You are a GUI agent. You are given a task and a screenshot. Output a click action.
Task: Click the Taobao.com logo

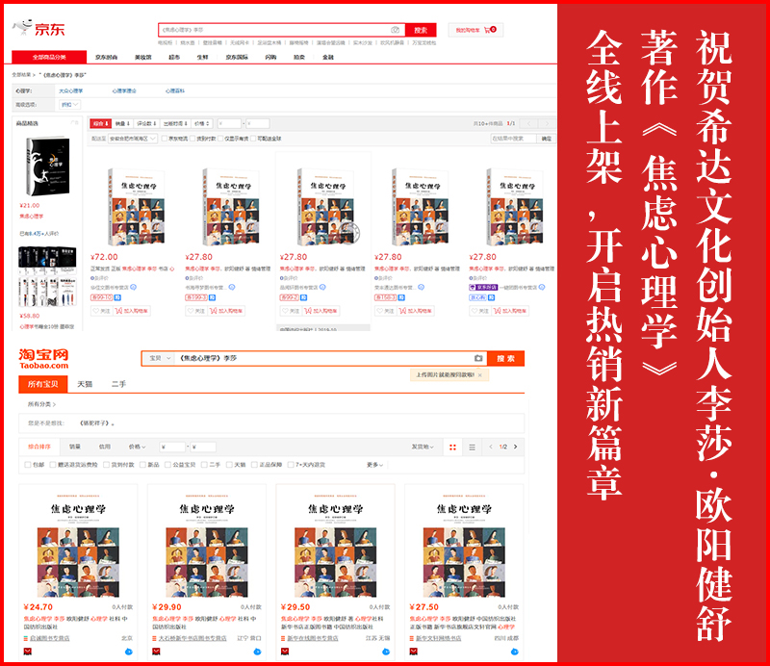(44, 358)
